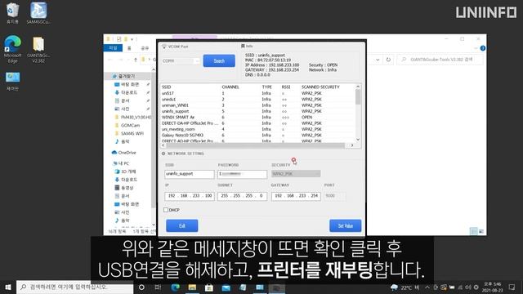Screen dimensions: 523x294
Task: Click the blue Search button
Action: coord(219,60)
